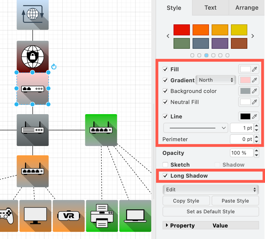Select the internet globe shape at top
Viewport: 265px width, 239px height.
[32, 15]
